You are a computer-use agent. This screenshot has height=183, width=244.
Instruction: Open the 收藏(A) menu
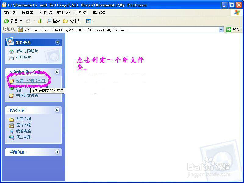click(x=63, y=13)
